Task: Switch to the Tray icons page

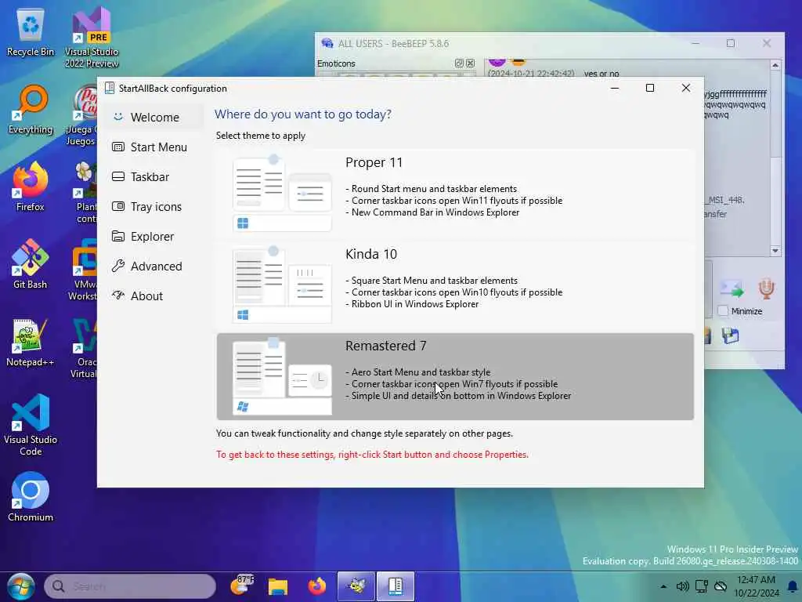Action: click(154, 206)
